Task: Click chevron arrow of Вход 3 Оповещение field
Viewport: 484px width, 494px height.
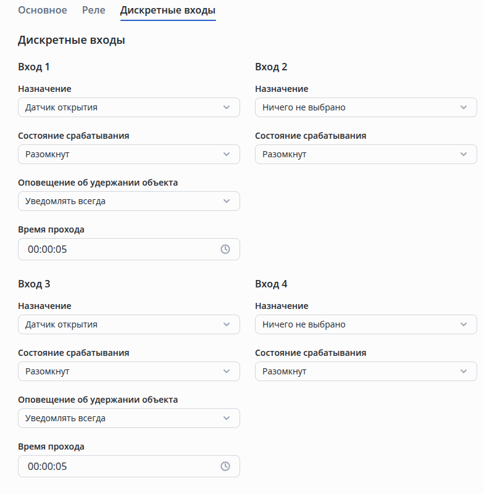Action: coord(227,418)
